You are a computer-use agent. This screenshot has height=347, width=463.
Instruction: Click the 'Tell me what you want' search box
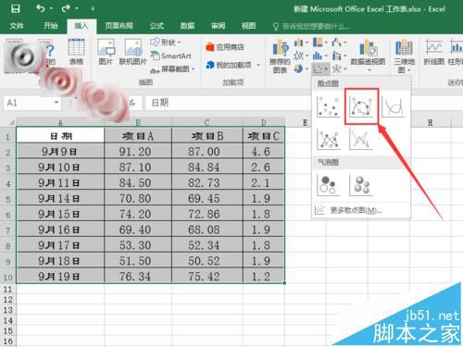pos(312,26)
